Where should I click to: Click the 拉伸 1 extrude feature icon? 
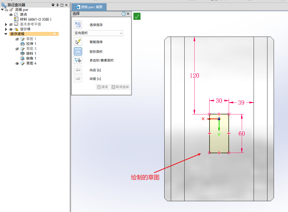[x=22, y=44]
